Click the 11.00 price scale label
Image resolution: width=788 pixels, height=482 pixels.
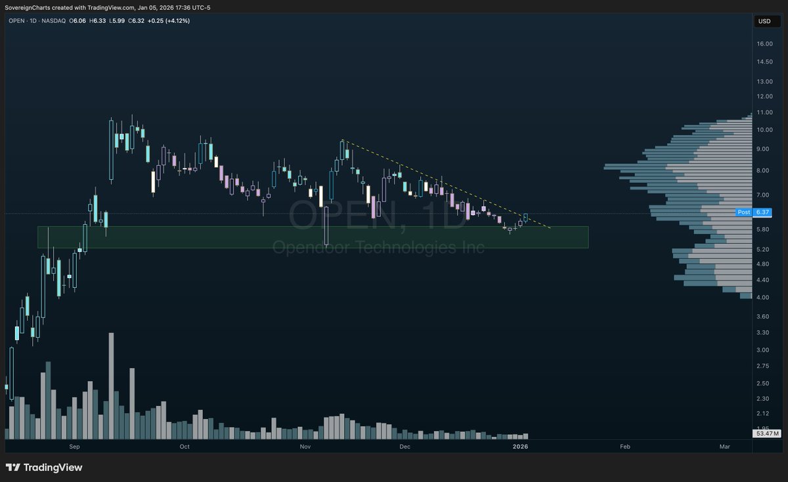coord(764,113)
